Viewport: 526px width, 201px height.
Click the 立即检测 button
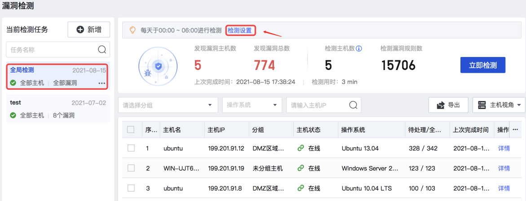[x=483, y=65]
